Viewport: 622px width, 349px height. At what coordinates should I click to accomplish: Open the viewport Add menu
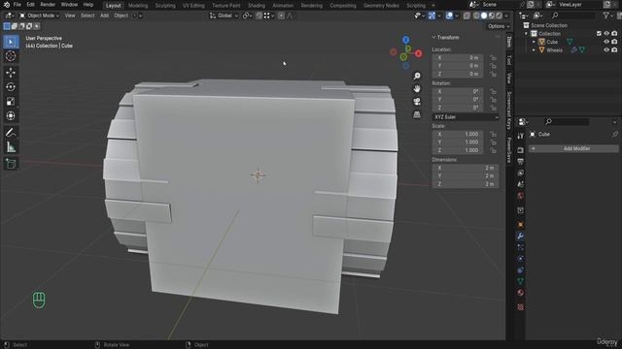104,16
